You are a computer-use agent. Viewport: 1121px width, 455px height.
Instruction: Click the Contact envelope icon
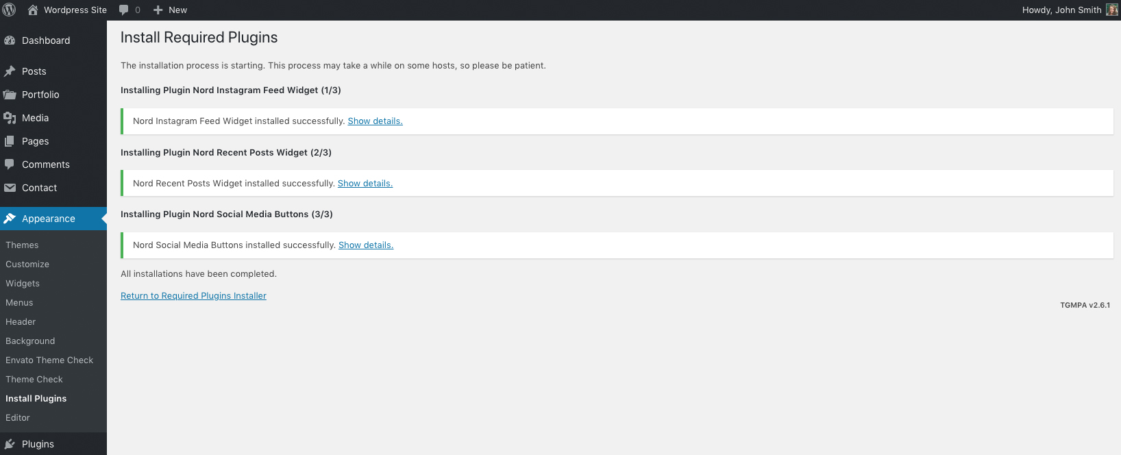[x=10, y=188]
